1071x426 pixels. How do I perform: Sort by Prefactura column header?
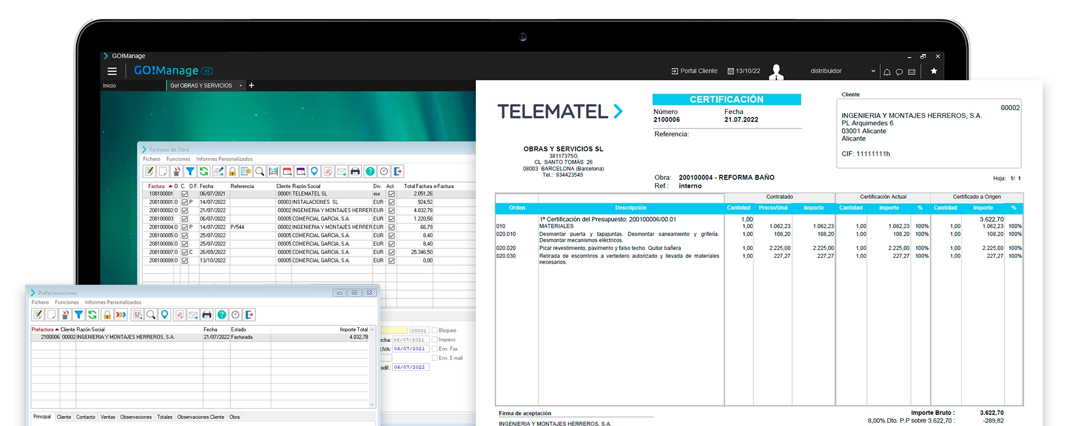(45, 330)
